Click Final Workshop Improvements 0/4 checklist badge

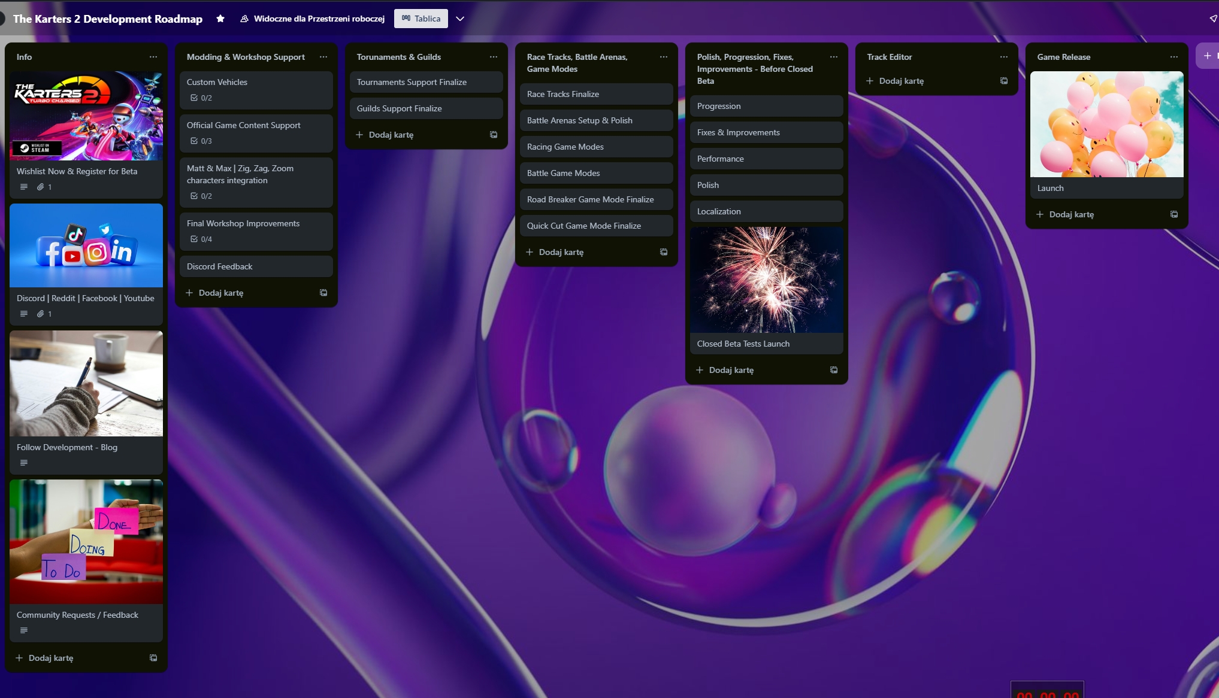[x=201, y=239]
